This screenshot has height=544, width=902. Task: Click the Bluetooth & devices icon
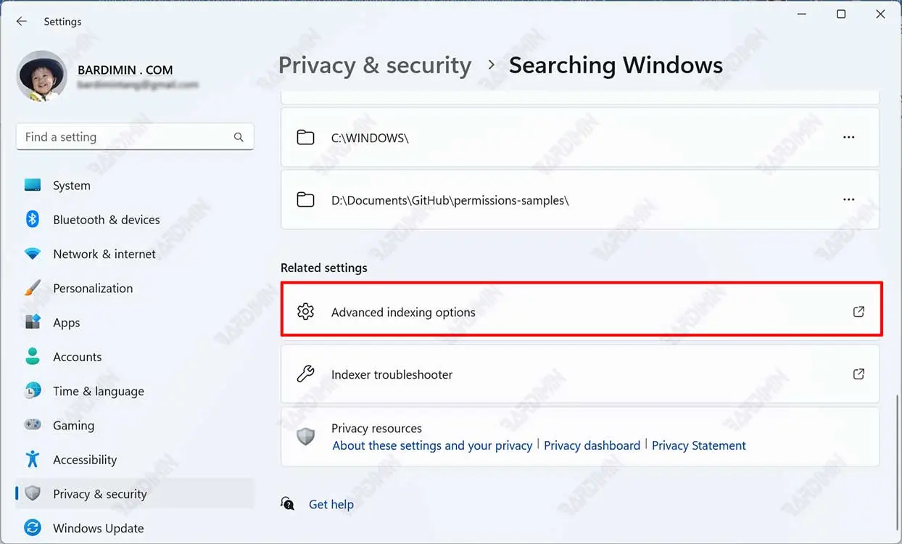33,219
